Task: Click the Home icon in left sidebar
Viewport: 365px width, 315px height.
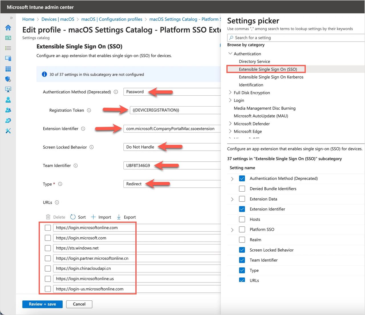Action: click(8, 28)
